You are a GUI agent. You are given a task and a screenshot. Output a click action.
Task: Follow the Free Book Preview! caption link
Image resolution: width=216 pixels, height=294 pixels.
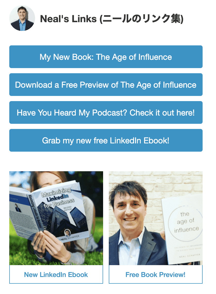point(155,274)
